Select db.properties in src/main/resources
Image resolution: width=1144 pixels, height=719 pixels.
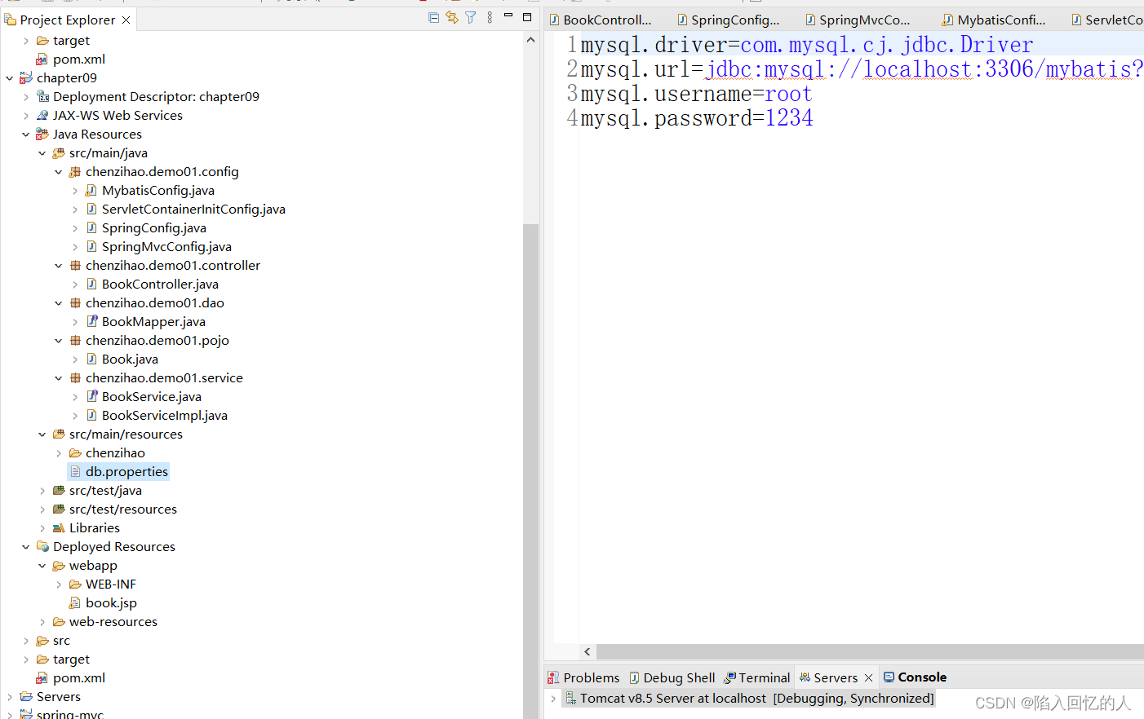(x=126, y=471)
